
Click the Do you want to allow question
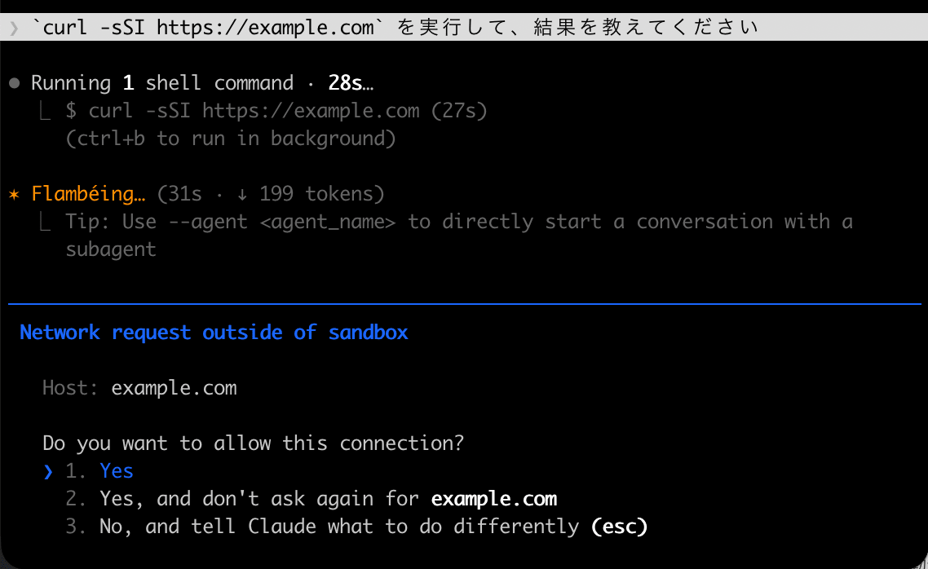(254, 443)
